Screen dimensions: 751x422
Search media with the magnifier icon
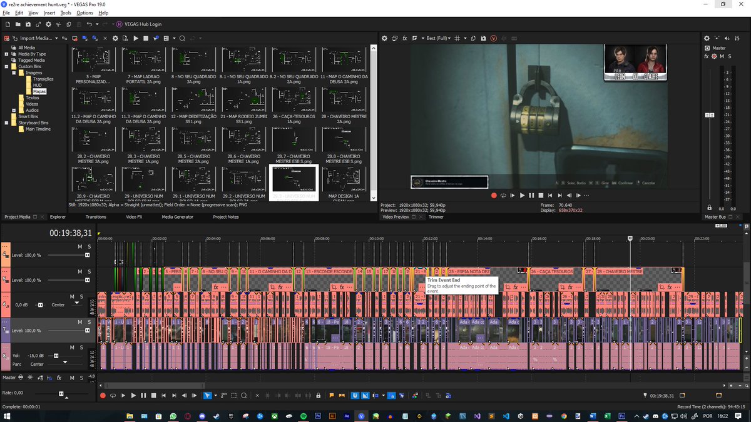click(x=182, y=38)
